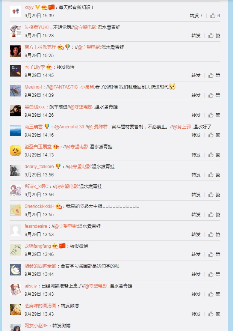The height and width of the screenshot is (331, 233).
Task: Open the @FANTASTIC_小呆兒 mention link
Action: tap(71, 87)
